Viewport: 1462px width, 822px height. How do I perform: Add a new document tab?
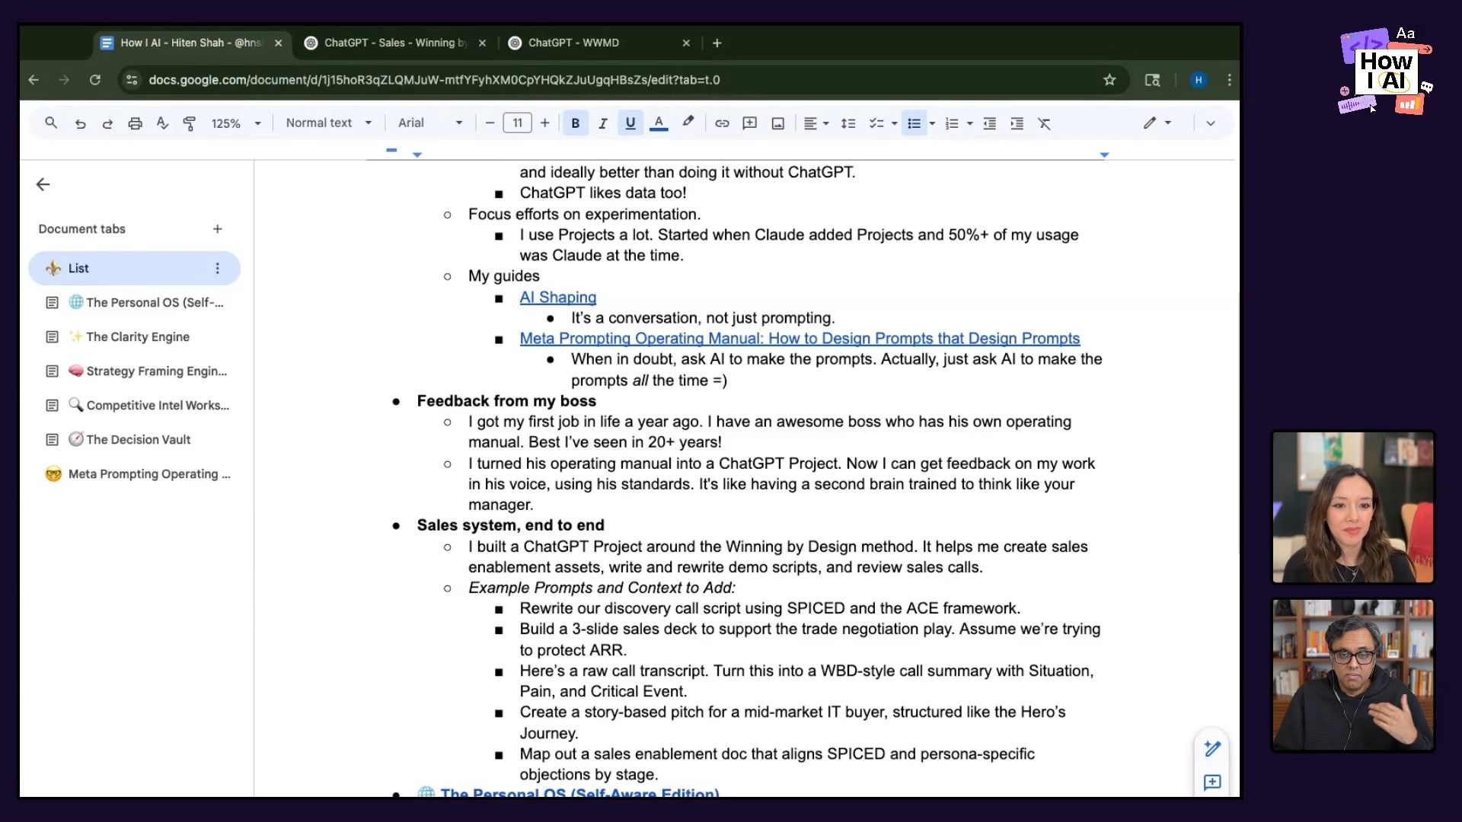218,228
